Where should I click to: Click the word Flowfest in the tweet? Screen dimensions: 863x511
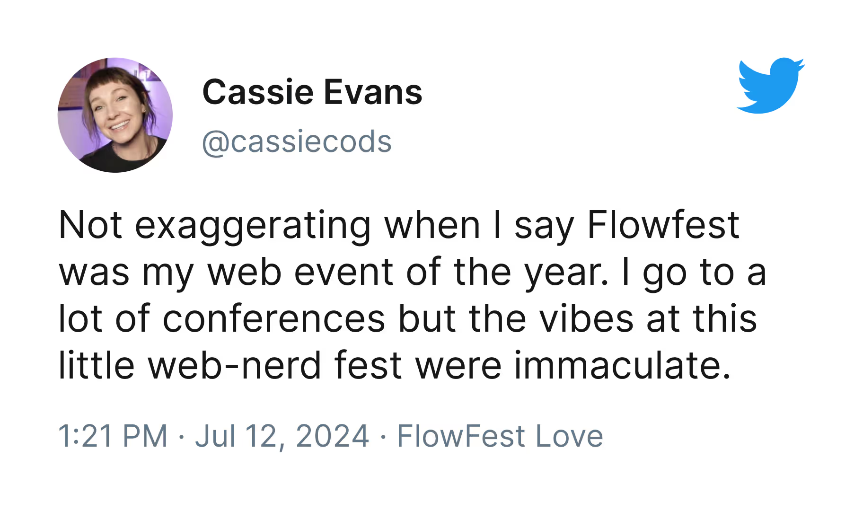(x=663, y=225)
